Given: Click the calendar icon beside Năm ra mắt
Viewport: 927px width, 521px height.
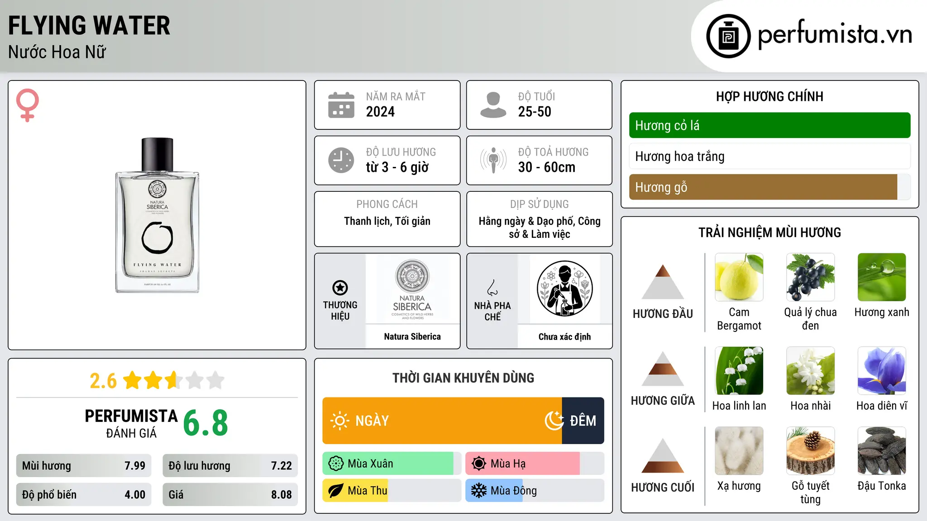Looking at the screenshot, I should click(x=341, y=105).
